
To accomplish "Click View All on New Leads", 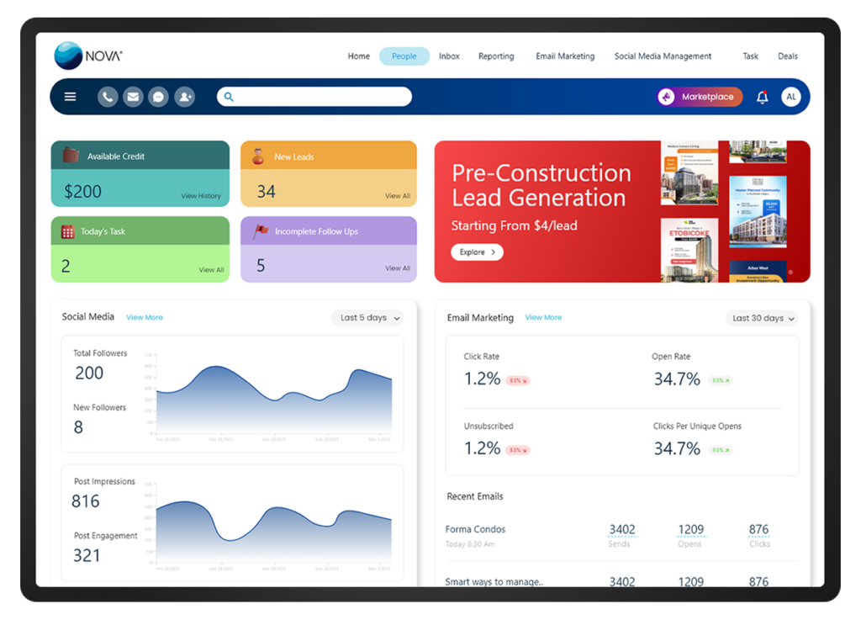I will (x=398, y=196).
